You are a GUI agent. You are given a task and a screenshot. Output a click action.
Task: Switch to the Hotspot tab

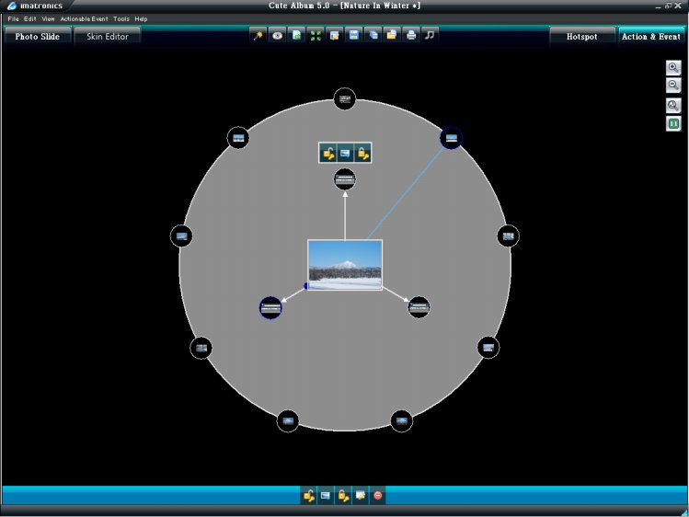point(581,37)
